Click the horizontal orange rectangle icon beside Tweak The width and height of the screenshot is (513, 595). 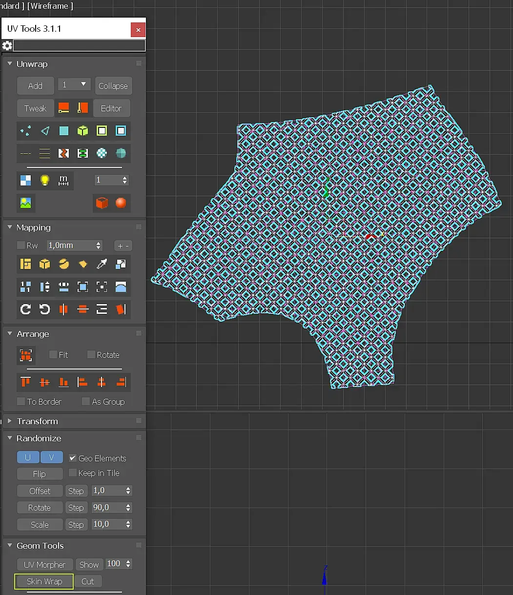(x=64, y=108)
